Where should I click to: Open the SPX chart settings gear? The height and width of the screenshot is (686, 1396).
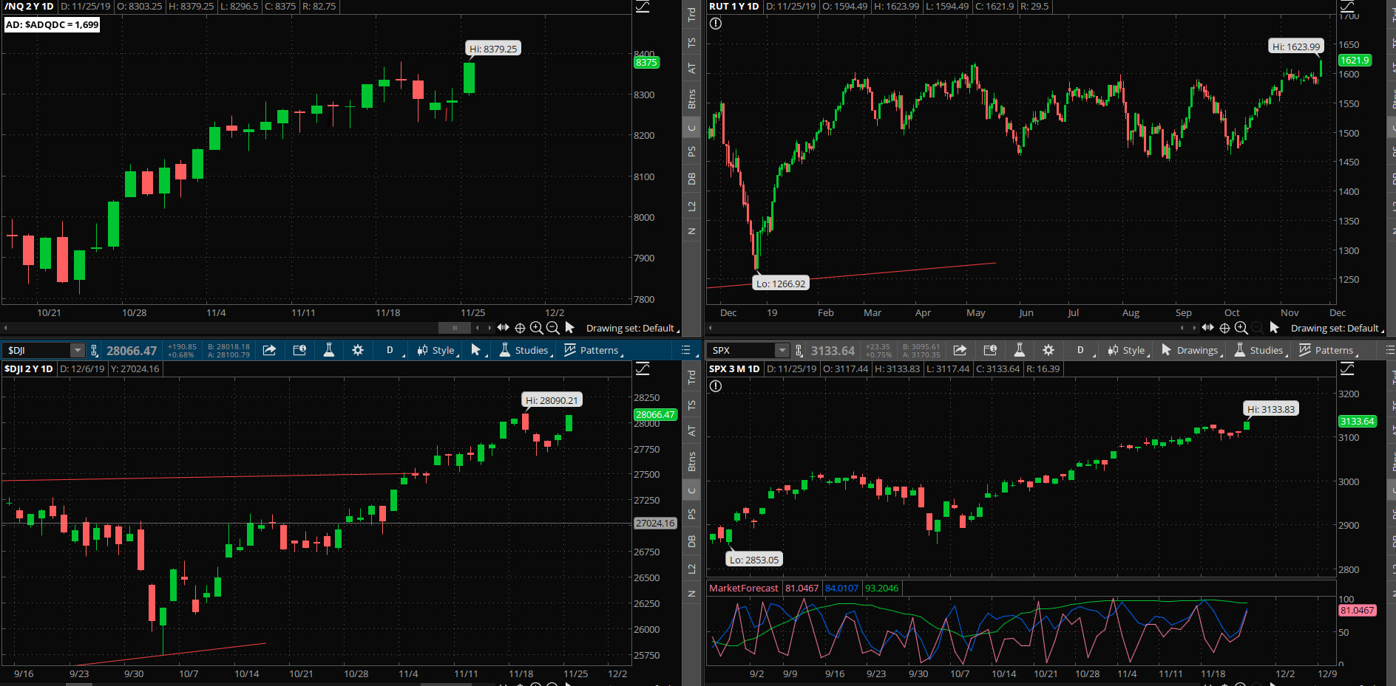pyautogui.click(x=1048, y=350)
